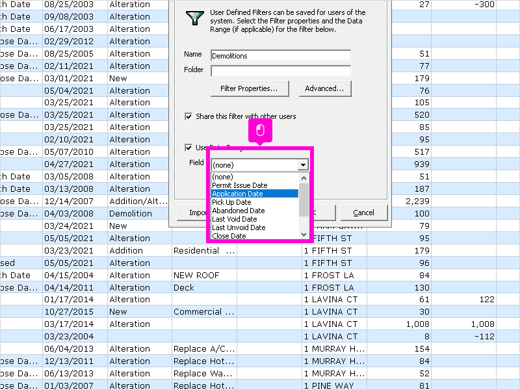The height and width of the screenshot is (390, 520).
Task: Toggle Share this filter with other users
Action: coord(188,116)
